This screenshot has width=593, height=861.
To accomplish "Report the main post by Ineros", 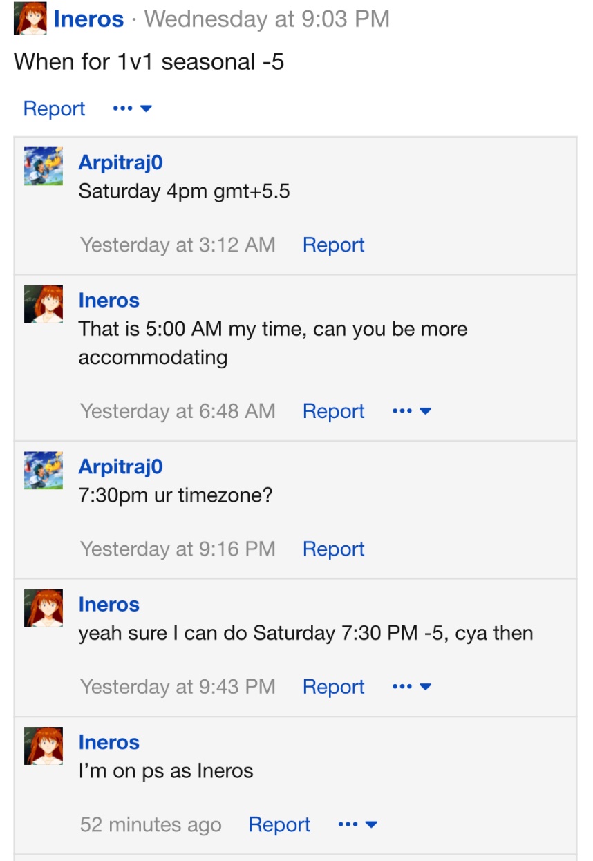I will coord(54,108).
